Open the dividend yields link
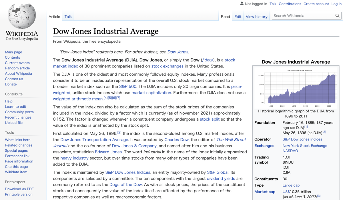This screenshot has height=200, width=343. click(221, 179)
